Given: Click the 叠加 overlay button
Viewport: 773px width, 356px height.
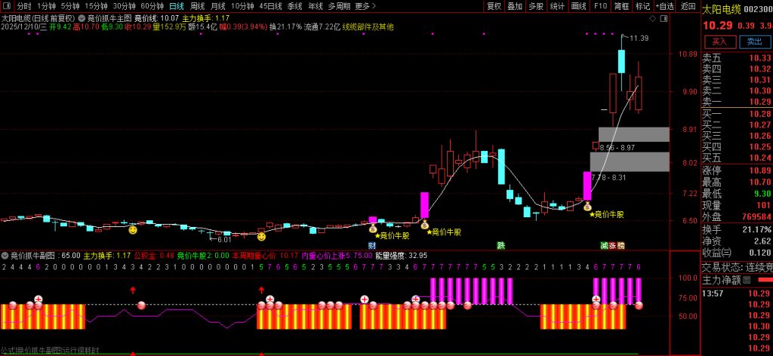Looking at the screenshot, I should [515, 6].
